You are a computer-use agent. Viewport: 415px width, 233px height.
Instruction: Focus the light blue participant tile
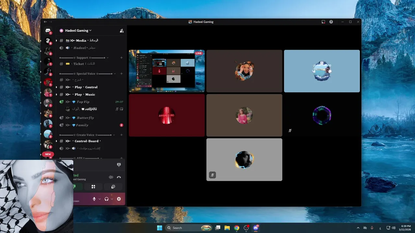point(322,71)
